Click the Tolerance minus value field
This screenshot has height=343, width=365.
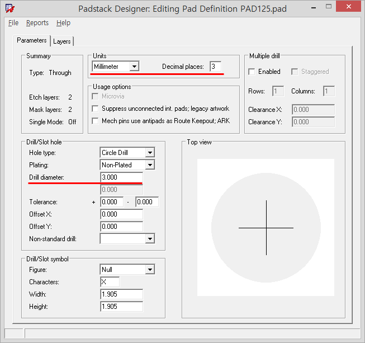[x=147, y=202]
